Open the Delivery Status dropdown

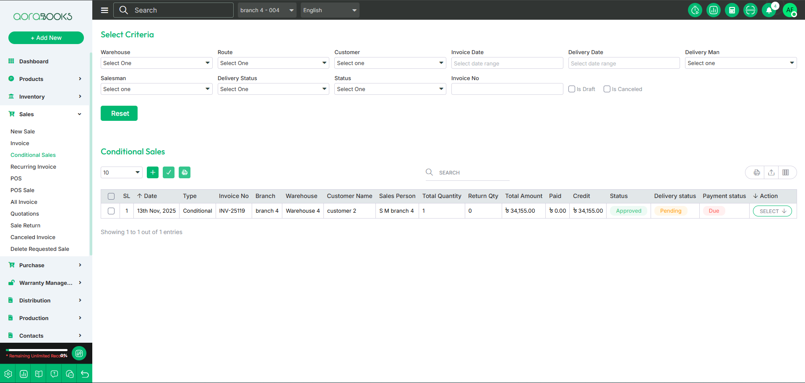(x=273, y=89)
